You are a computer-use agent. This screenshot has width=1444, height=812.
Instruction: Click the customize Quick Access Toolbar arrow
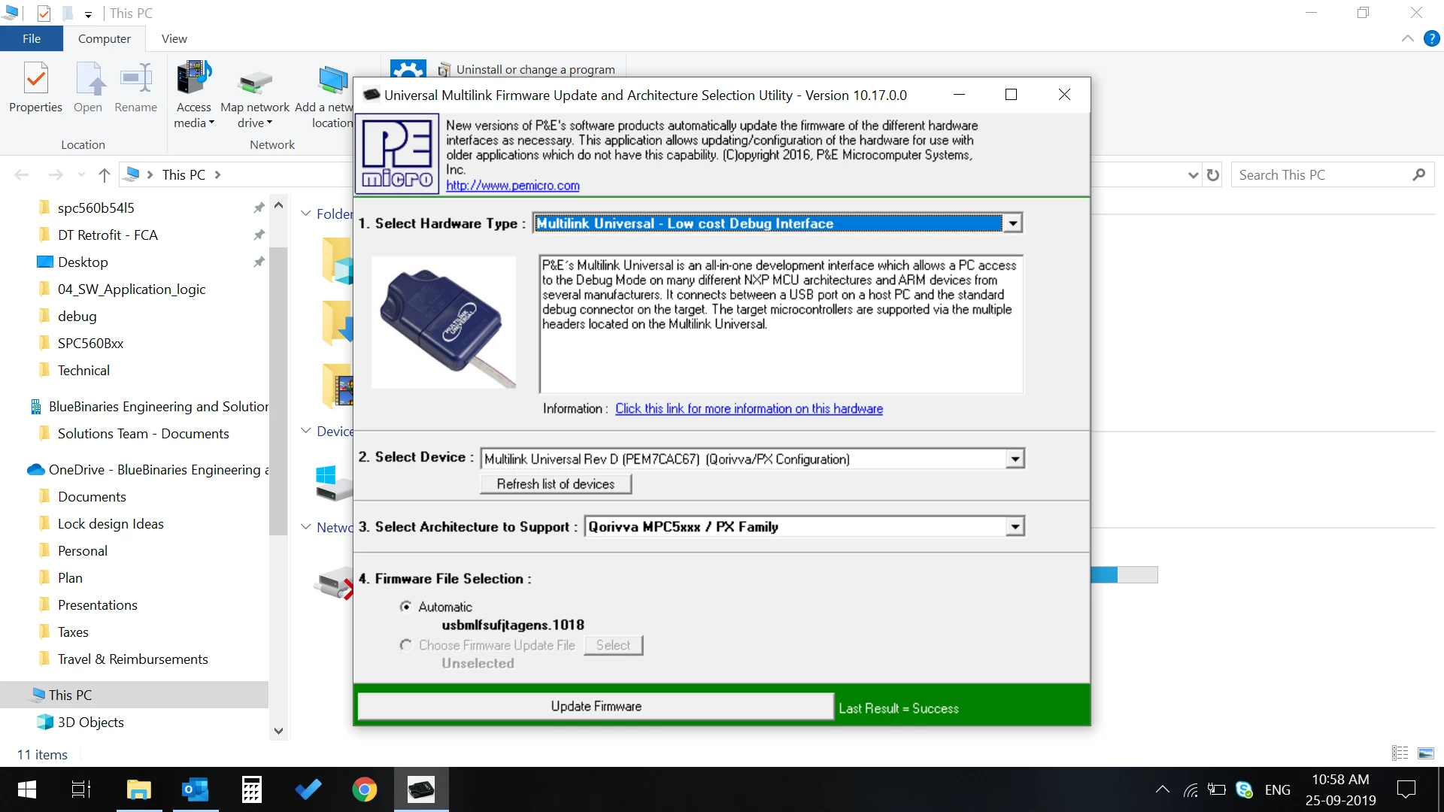point(88,14)
